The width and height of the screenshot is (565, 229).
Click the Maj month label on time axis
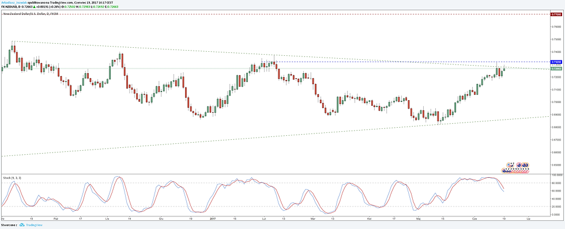click(x=419, y=219)
